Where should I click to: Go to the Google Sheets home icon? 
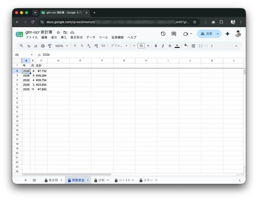click(x=19, y=34)
